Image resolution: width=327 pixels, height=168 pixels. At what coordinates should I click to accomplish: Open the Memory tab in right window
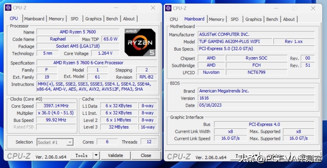tap(216, 19)
